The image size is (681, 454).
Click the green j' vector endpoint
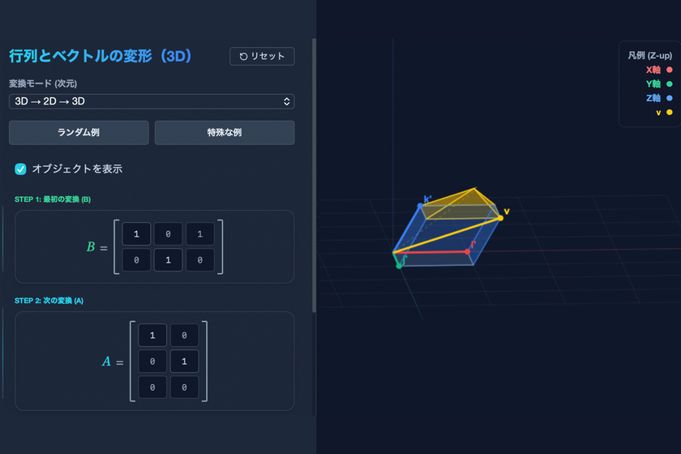(399, 265)
